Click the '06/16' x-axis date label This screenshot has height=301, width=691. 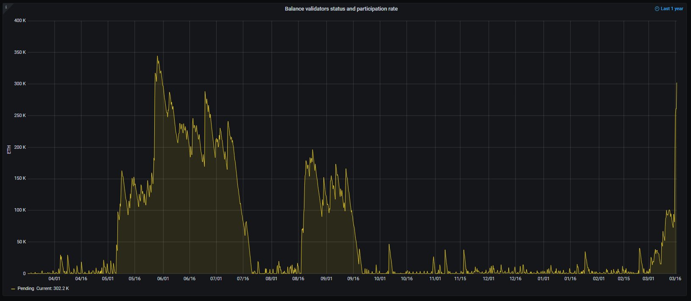coord(189,279)
